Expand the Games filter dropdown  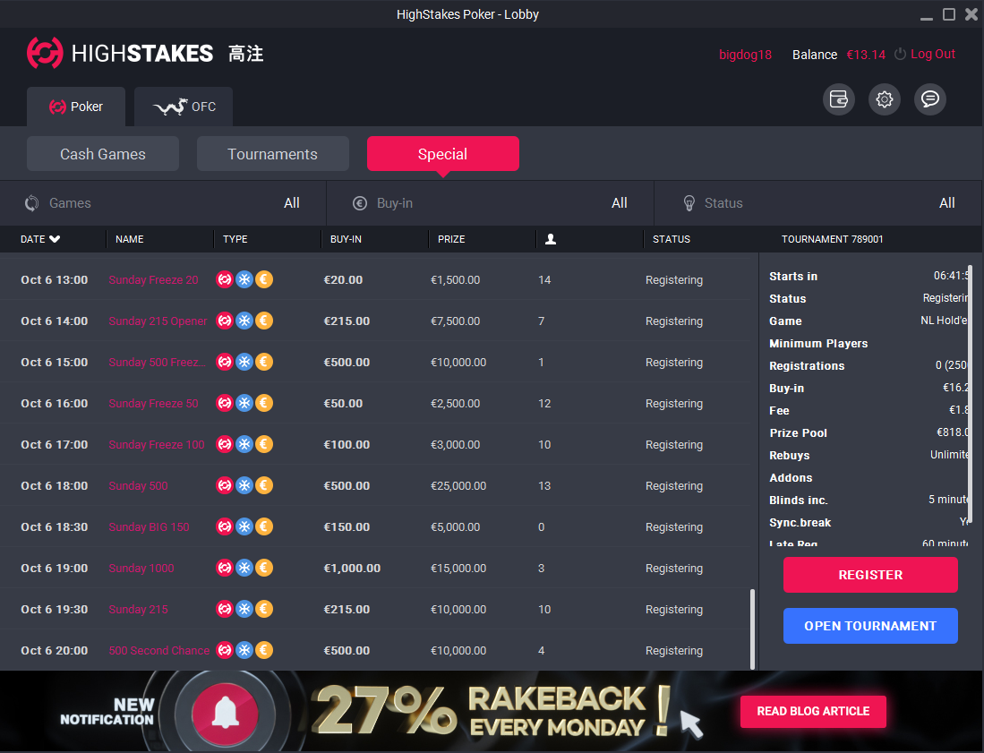tap(163, 203)
